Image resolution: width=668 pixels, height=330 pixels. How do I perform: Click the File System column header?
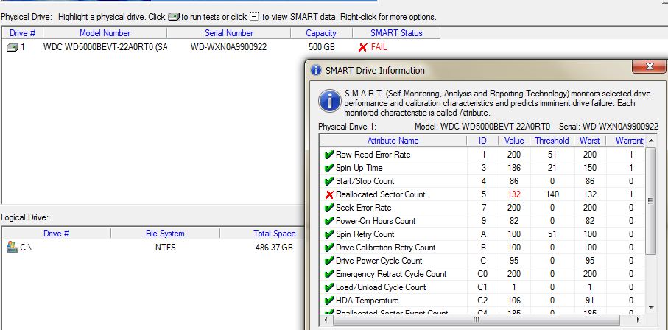(x=165, y=234)
